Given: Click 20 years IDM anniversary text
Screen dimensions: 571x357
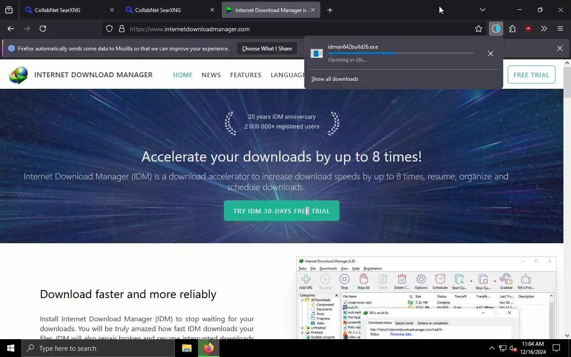Looking at the screenshot, I should coord(282,116).
